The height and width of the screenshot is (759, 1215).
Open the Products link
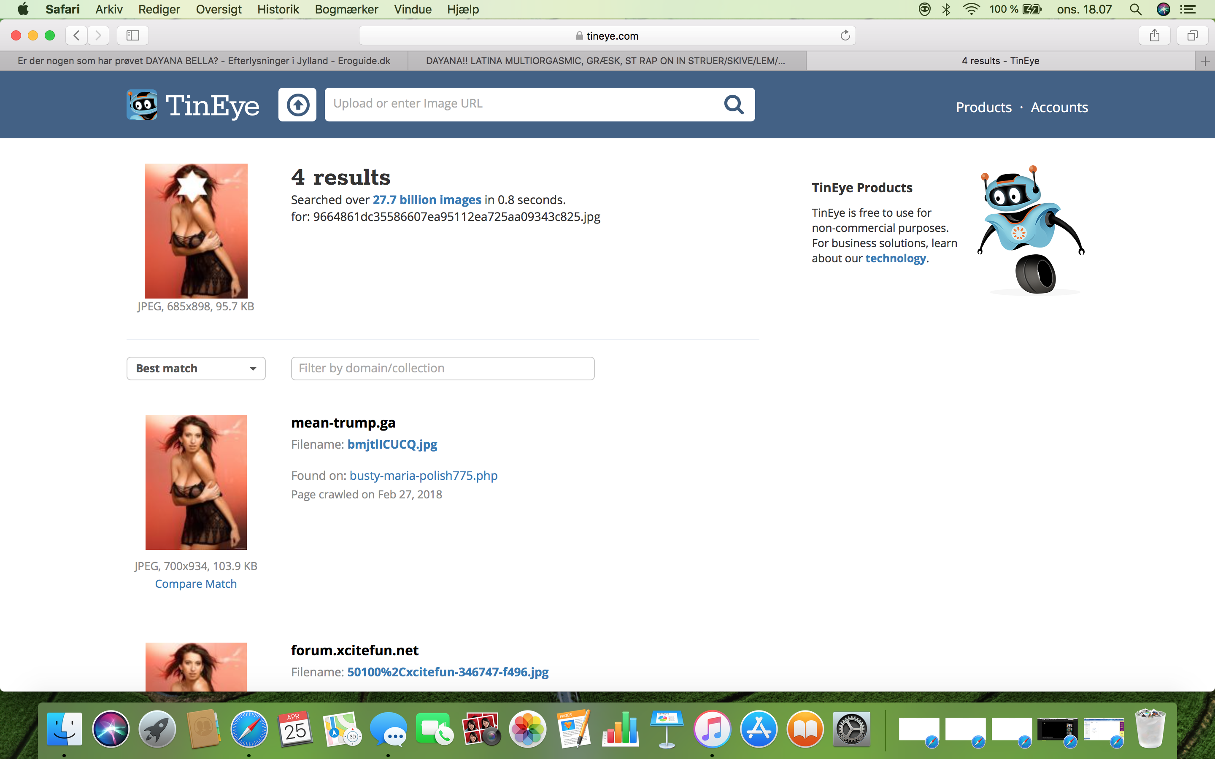pyautogui.click(x=983, y=108)
